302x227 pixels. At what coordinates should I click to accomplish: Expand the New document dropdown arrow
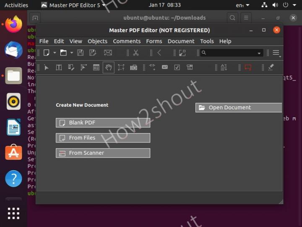[x=55, y=53]
